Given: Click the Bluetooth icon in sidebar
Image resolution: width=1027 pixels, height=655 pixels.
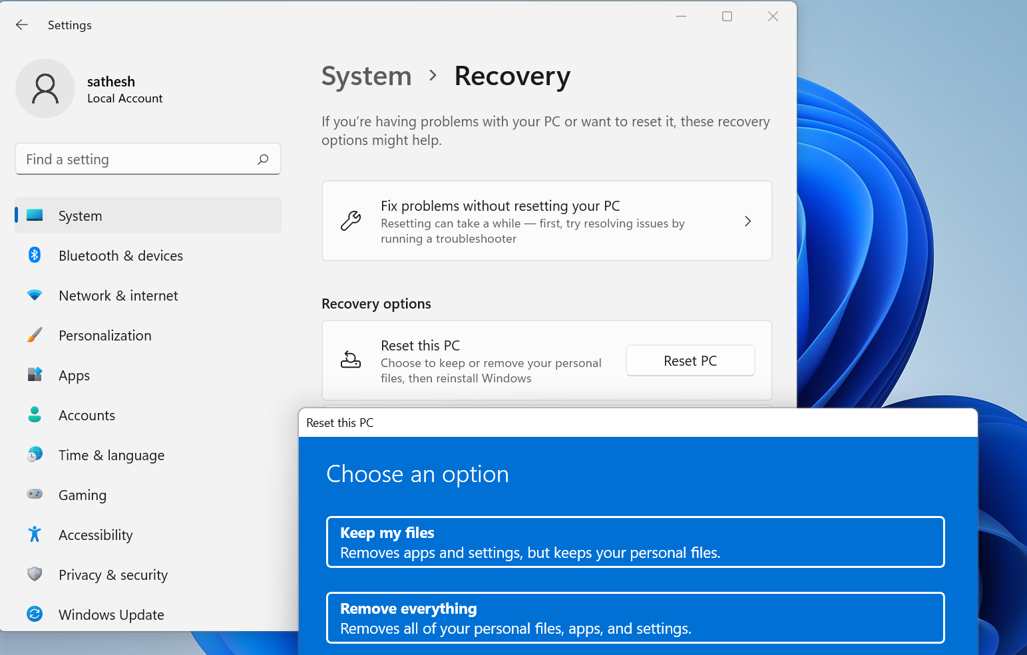Looking at the screenshot, I should [x=35, y=255].
